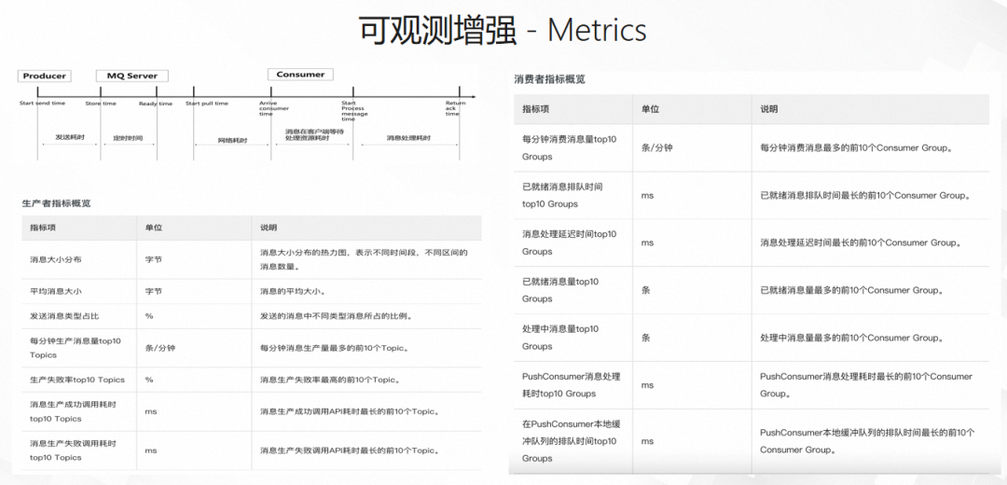1007x485 pixels.
Task: Click "指标项" header in consumer table
Action: pyautogui.click(x=535, y=109)
